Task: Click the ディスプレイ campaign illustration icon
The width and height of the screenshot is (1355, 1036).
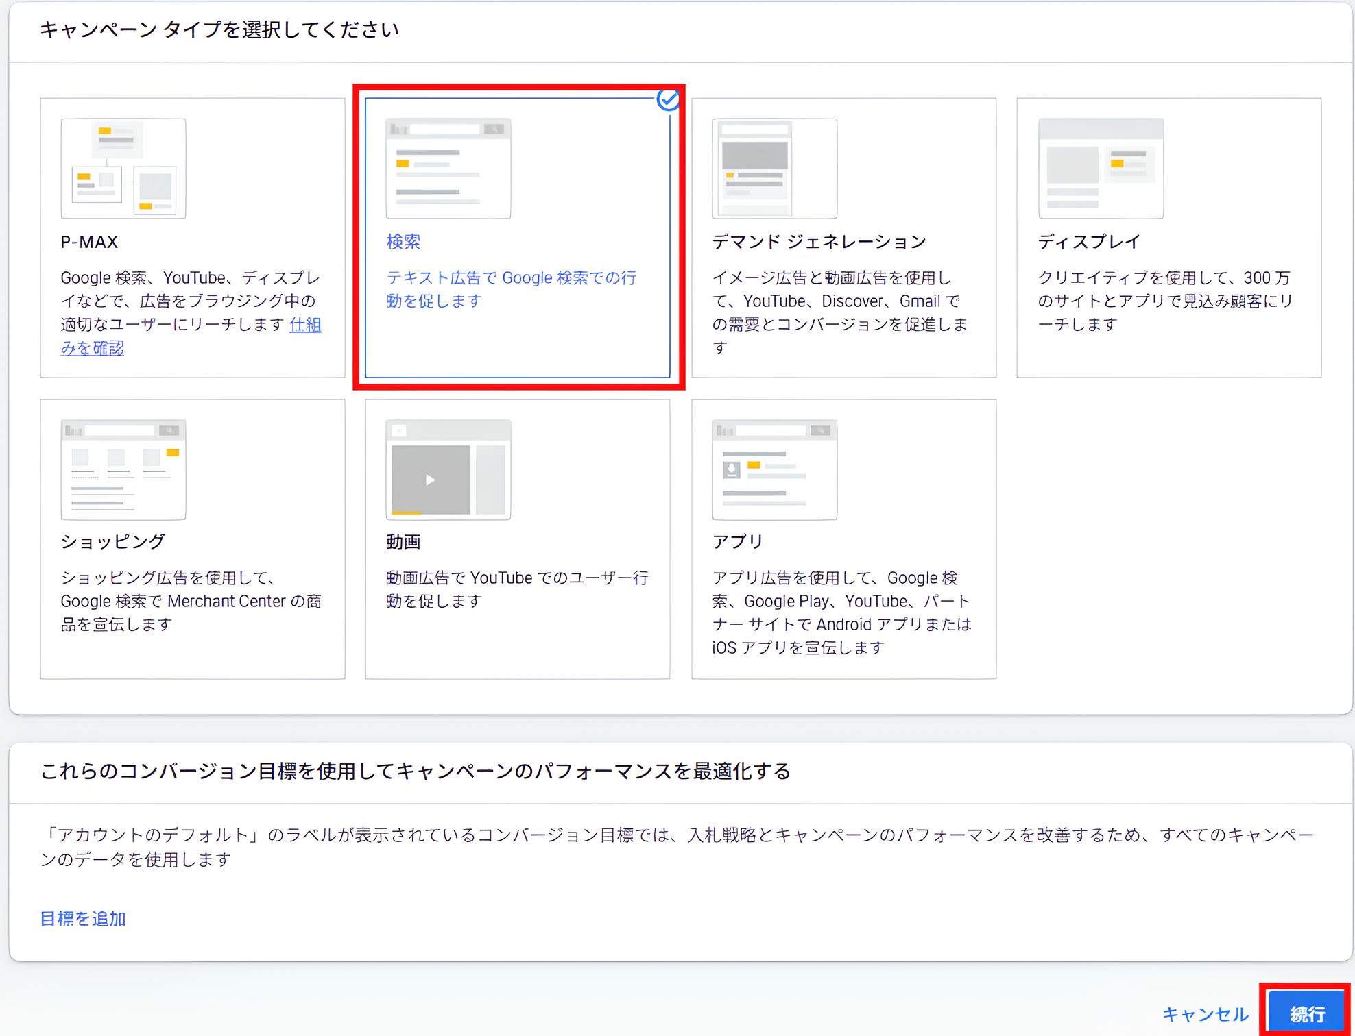Action: pos(1101,169)
